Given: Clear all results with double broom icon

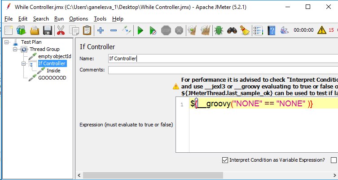Looking at the screenshot, I should (205, 30).
